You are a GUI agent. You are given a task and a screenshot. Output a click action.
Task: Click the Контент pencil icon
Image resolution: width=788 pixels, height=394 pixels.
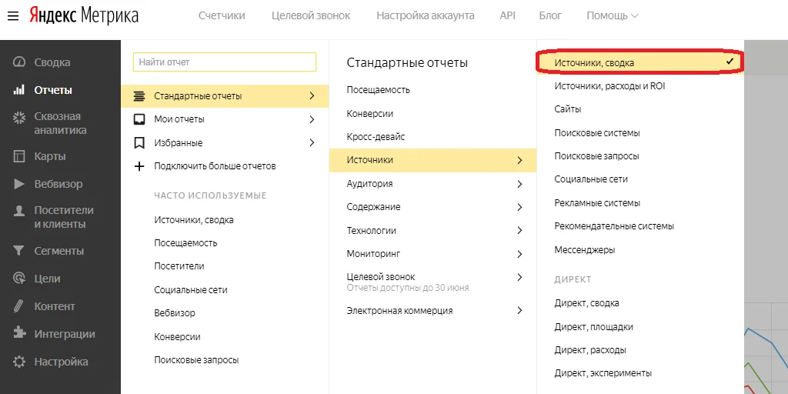point(19,306)
